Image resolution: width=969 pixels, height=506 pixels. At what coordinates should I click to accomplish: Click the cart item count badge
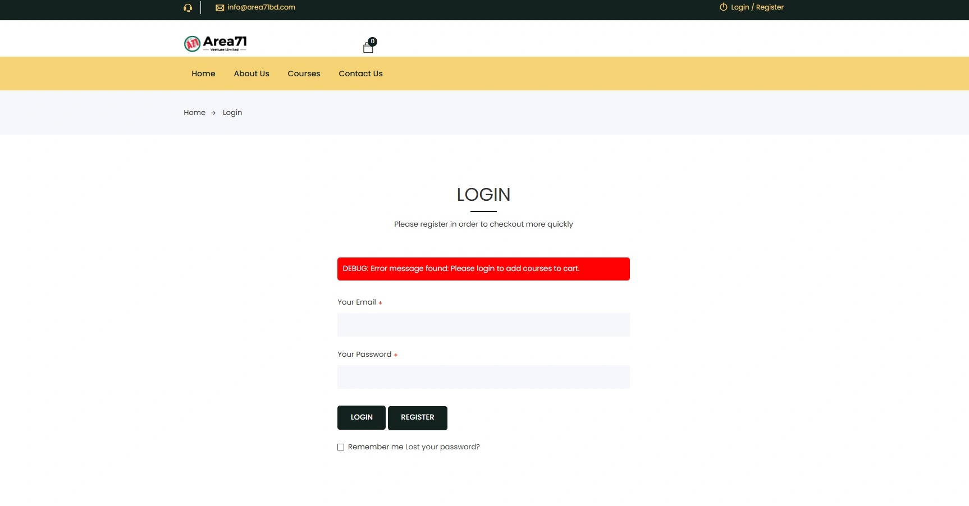pyautogui.click(x=372, y=40)
